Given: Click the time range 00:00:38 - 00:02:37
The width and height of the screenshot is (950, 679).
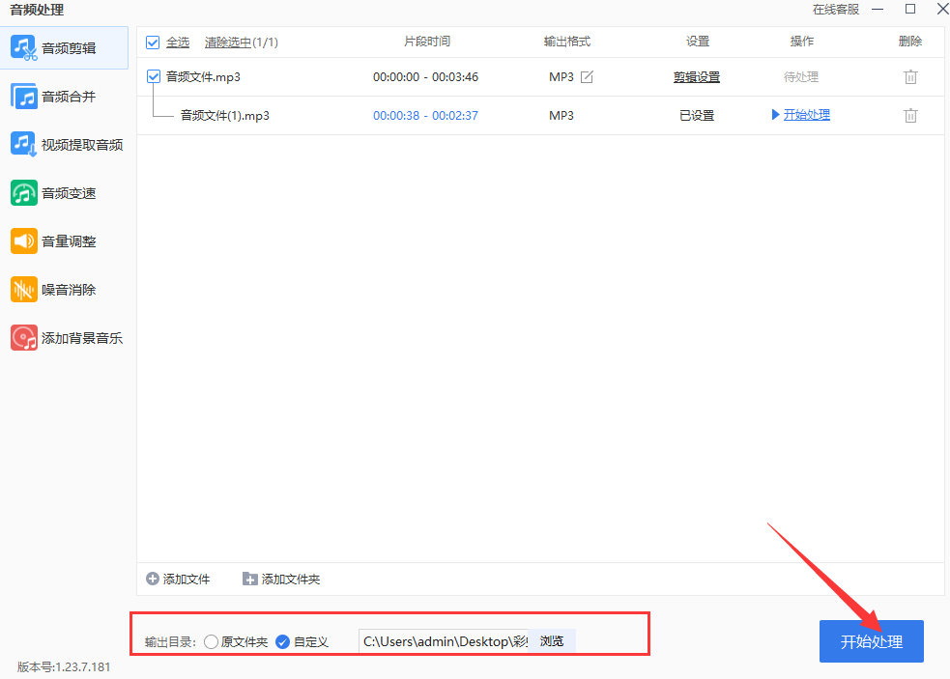Looking at the screenshot, I should (425, 115).
